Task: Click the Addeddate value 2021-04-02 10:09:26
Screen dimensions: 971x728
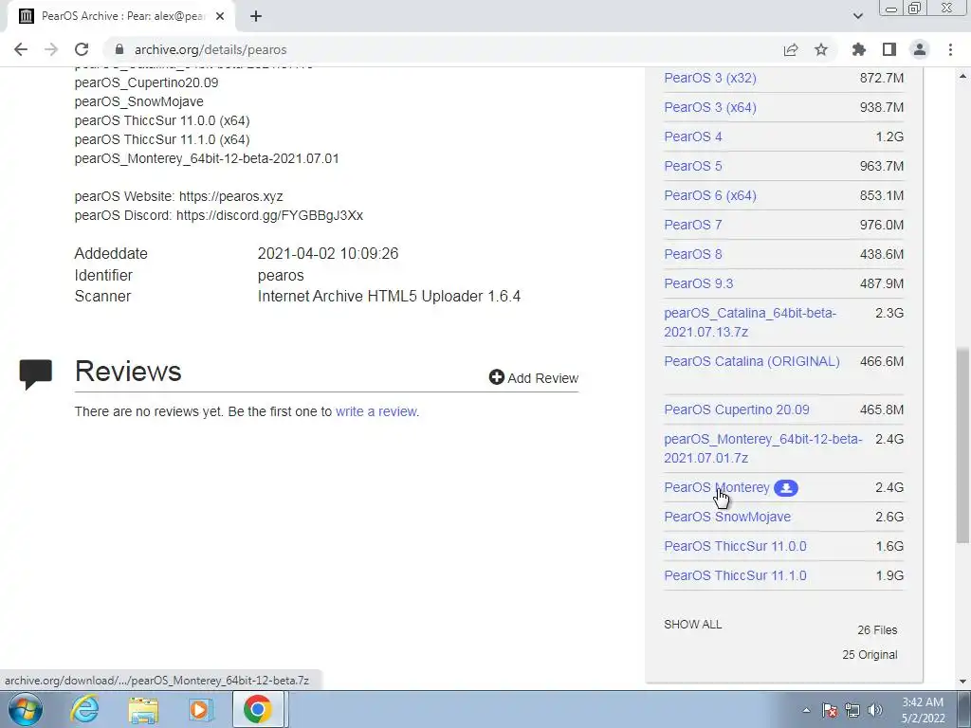Action: tap(328, 254)
